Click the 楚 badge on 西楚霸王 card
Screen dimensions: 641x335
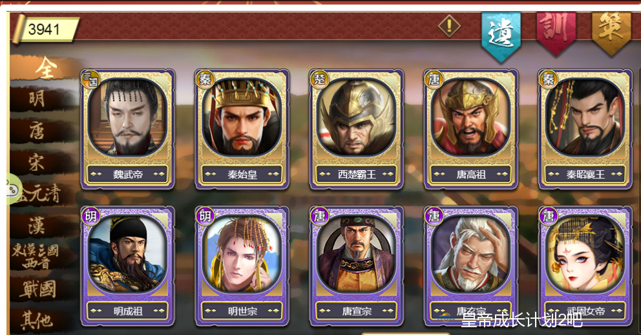point(319,79)
